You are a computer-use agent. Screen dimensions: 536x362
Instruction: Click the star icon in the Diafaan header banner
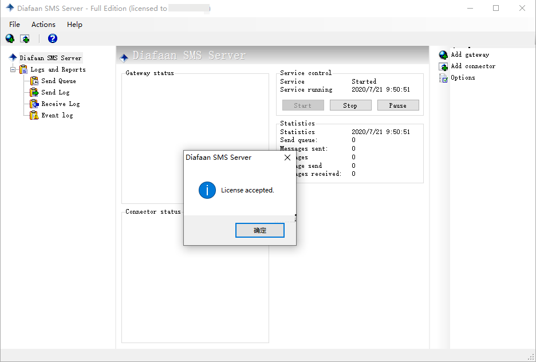tap(124, 57)
